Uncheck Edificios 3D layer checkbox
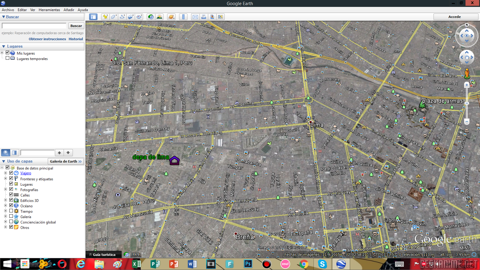This screenshot has height=270, width=480. pos(11,200)
